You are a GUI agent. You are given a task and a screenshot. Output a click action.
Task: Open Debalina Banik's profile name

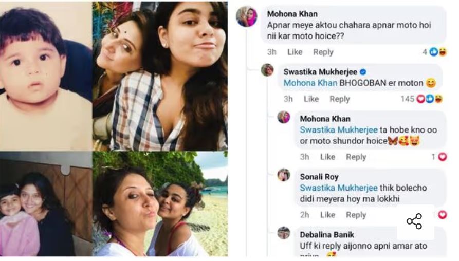pyautogui.click(x=327, y=235)
